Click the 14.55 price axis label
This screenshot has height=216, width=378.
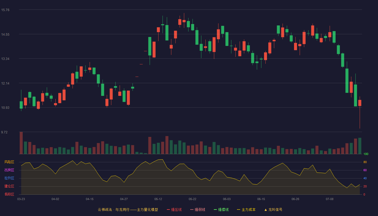pyautogui.click(x=5, y=34)
